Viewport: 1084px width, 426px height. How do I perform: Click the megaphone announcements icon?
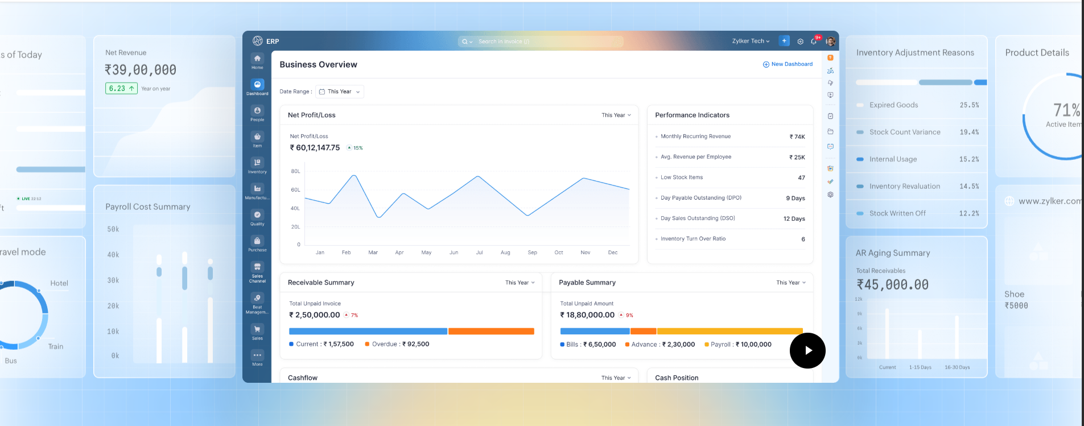tap(830, 83)
